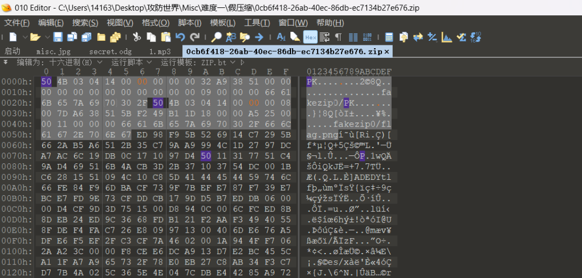Open the Histogram tool icon

pos(447,37)
